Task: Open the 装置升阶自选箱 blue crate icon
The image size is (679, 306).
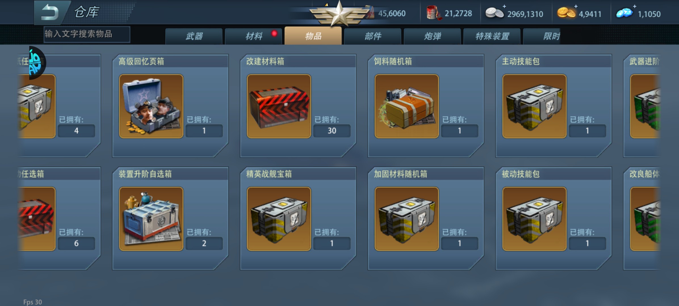Action: (x=151, y=219)
